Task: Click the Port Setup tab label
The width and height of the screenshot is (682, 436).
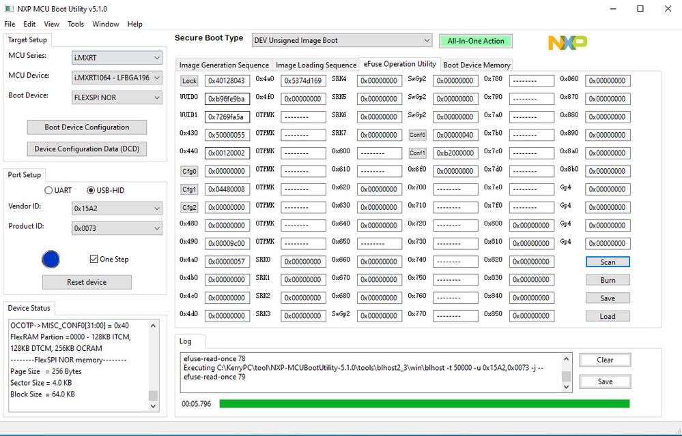Action: point(25,175)
